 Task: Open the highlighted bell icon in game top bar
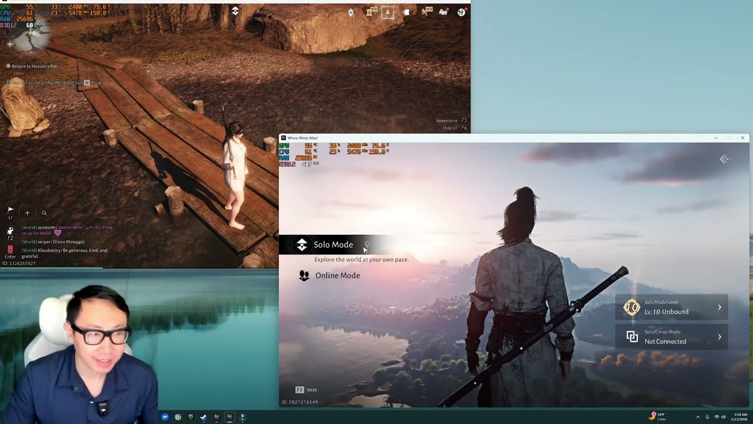388,12
